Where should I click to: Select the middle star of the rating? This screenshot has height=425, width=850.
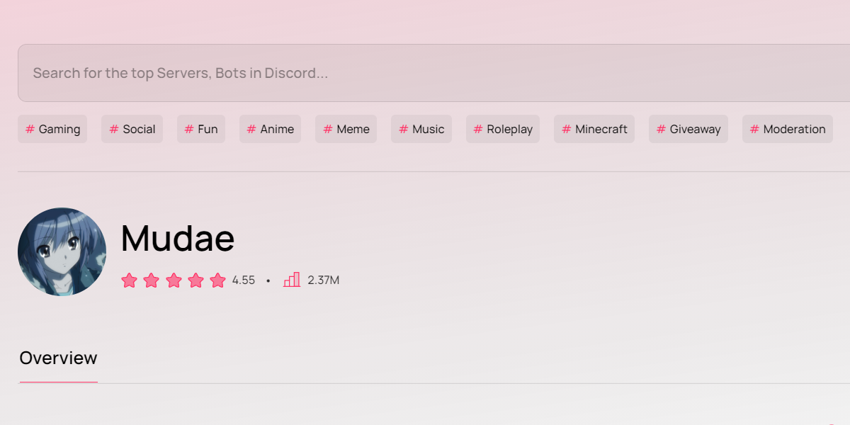174,280
